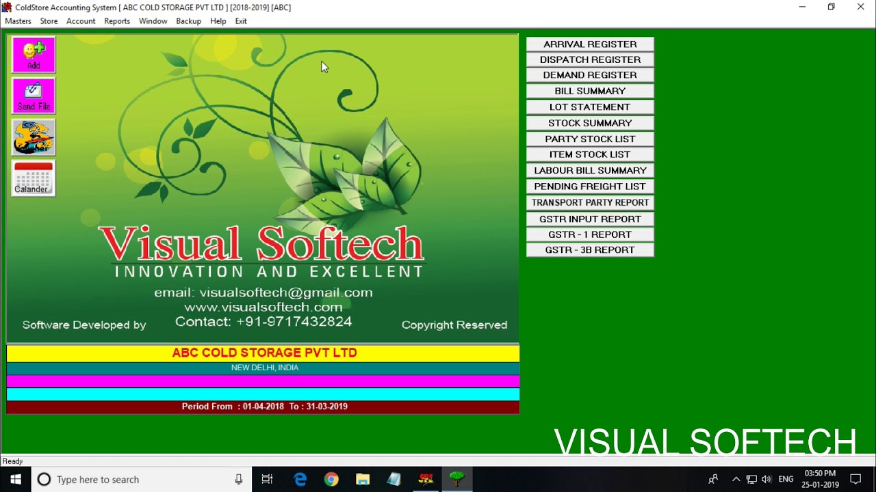Click Exit in the menu bar
Screen dimensions: 876x492
[x=241, y=21]
